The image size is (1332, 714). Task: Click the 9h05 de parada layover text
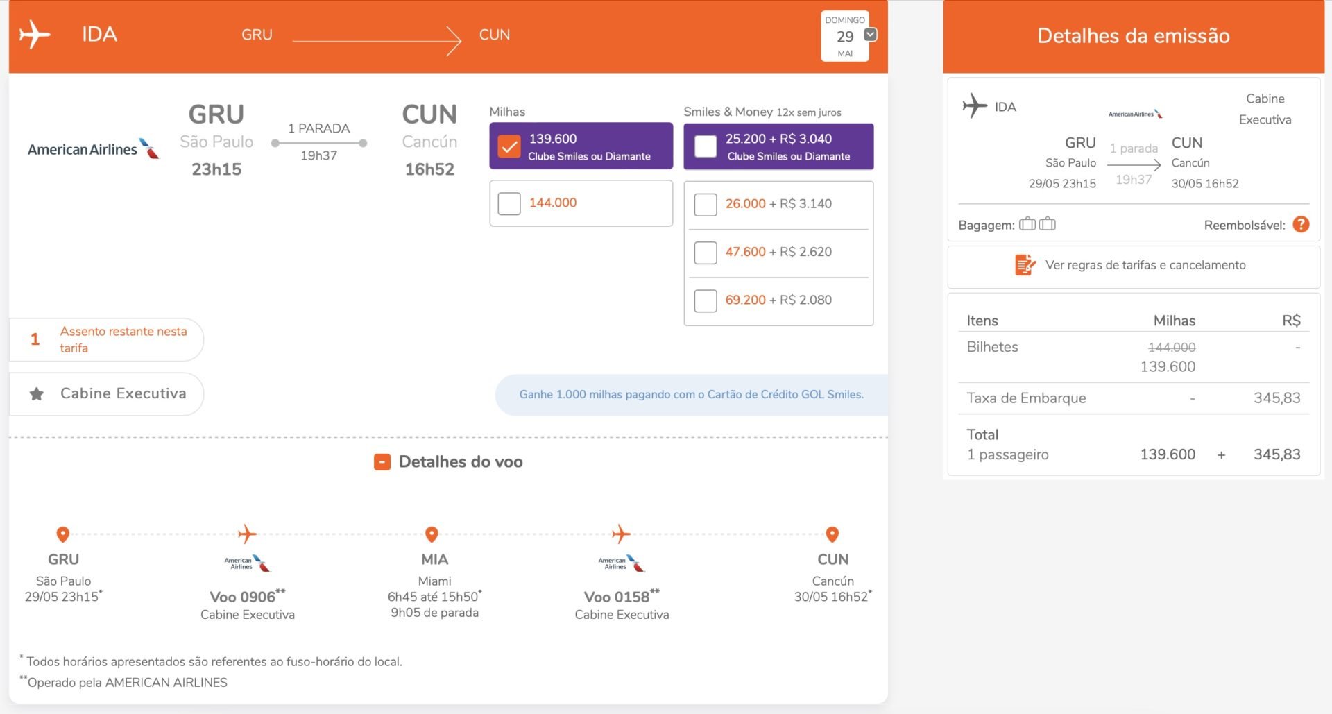pos(434,613)
